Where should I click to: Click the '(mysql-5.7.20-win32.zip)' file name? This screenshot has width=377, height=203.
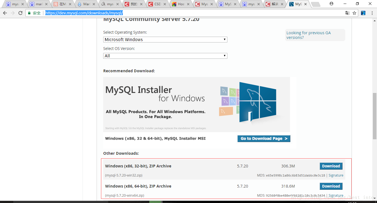(x=124, y=175)
